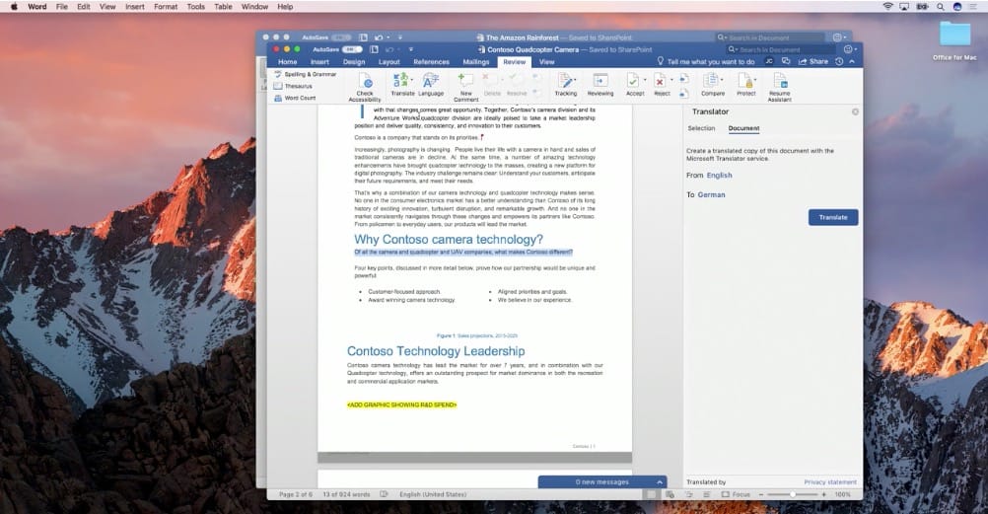Image resolution: width=988 pixels, height=514 pixels.
Task: Expand the Compare dropdown arrow
Action: pos(722,80)
